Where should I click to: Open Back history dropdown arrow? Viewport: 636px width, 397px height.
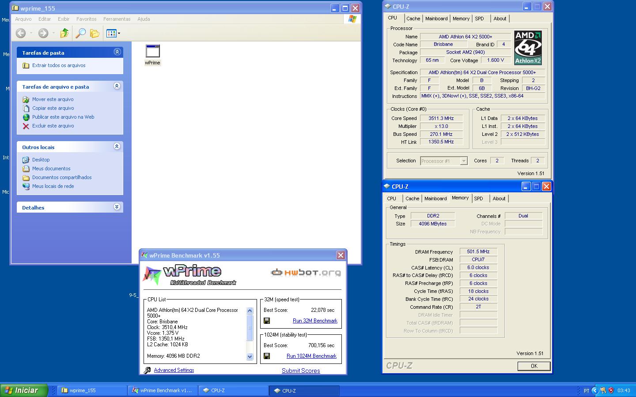[x=31, y=33]
